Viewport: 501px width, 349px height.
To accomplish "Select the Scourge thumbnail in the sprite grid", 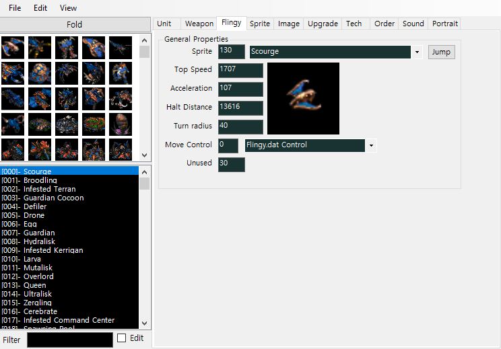I will pyautogui.click(x=13, y=48).
